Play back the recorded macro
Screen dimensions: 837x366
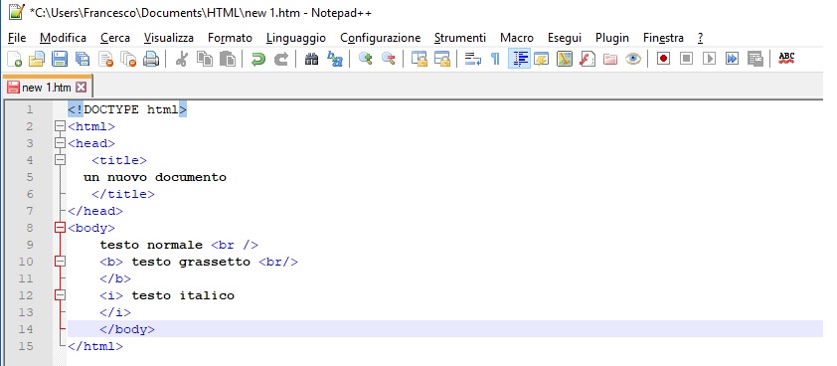point(709,59)
